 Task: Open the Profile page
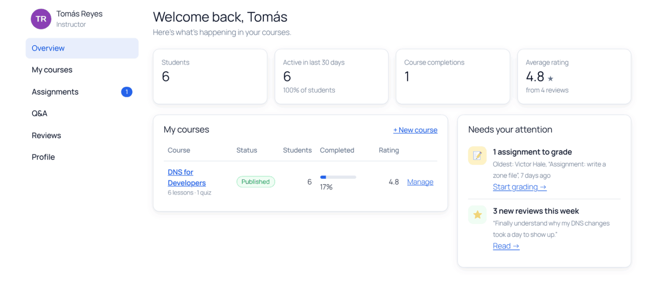click(x=82, y=157)
